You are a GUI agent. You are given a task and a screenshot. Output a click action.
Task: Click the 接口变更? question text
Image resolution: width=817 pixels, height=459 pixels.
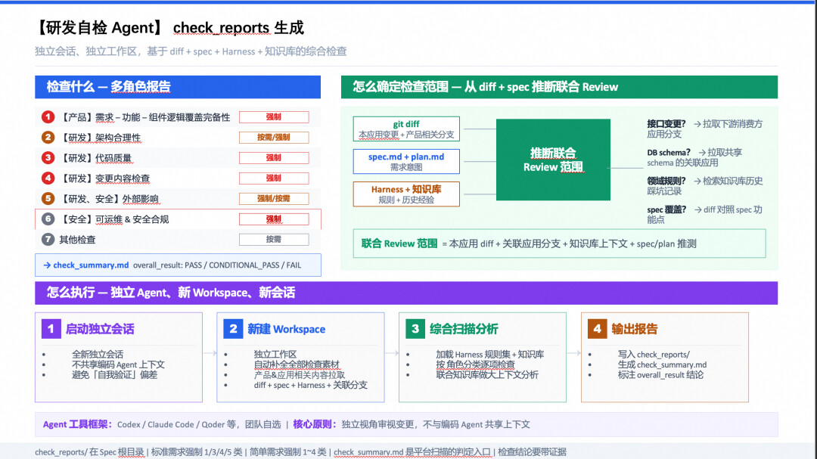point(666,124)
